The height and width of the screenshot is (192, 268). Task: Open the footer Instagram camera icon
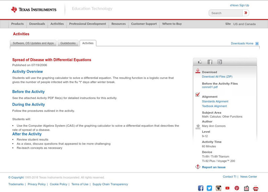click(218, 188)
